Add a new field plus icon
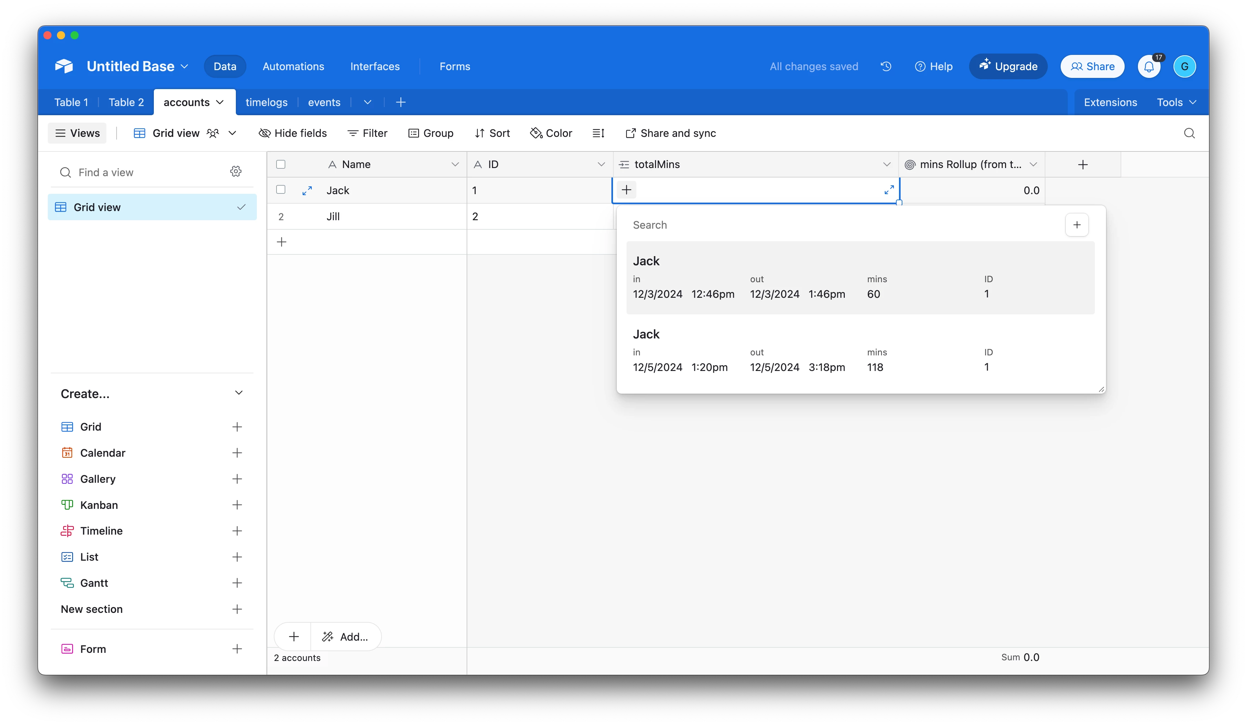Screen dimensions: 1247x725 pyautogui.click(x=1082, y=164)
